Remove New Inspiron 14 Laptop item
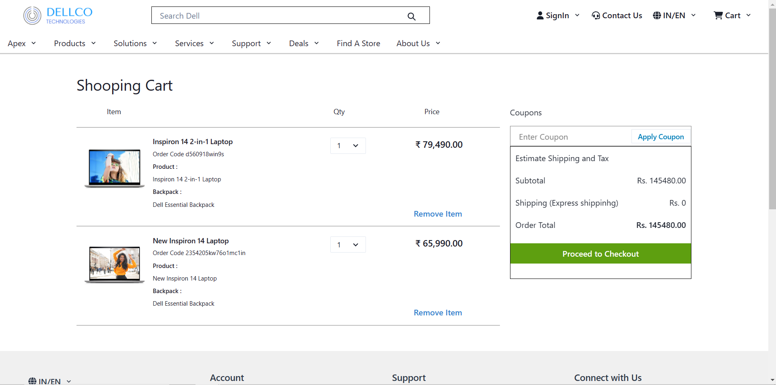 click(x=438, y=313)
